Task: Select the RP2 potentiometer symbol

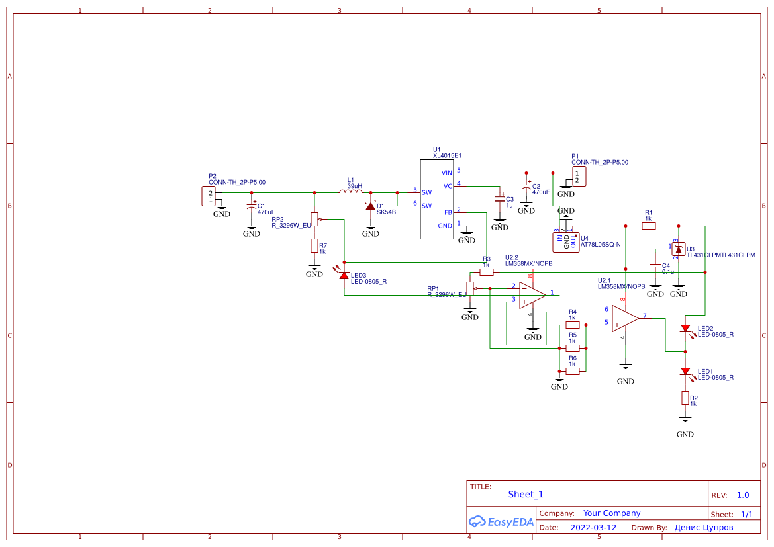Action: click(314, 220)
